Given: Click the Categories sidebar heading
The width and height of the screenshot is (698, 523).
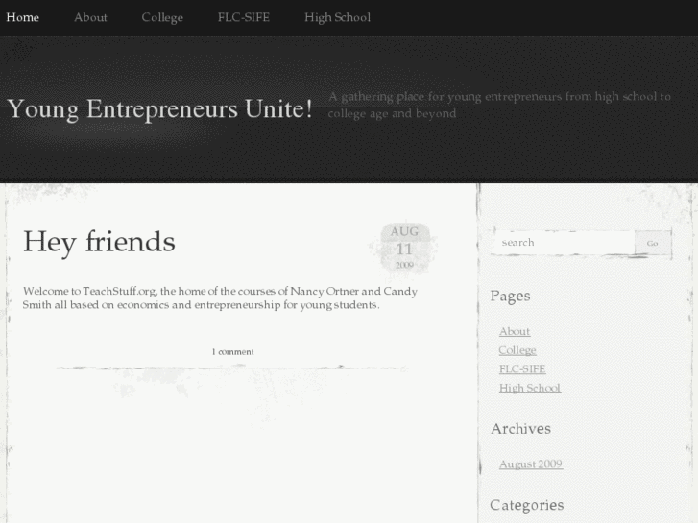Looking at the screenshot, I should (x=526, y=505).
